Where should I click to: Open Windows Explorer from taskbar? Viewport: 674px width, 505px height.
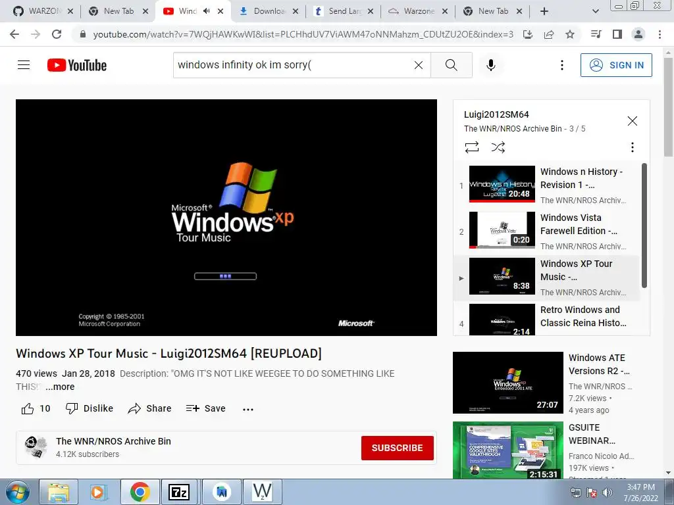[x=58, y=492]
